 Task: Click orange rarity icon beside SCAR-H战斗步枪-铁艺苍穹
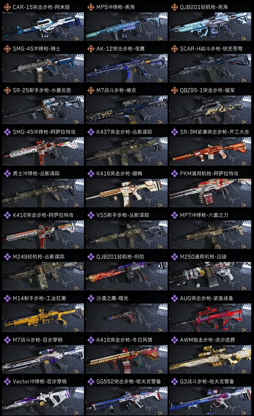[174, 49]
